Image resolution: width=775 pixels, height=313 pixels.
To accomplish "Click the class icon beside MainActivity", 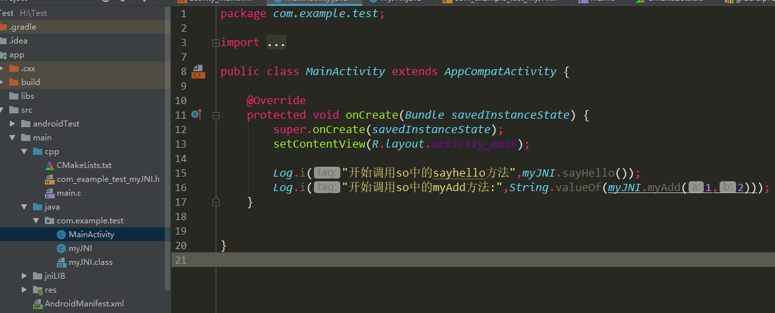I will (61, 235).
